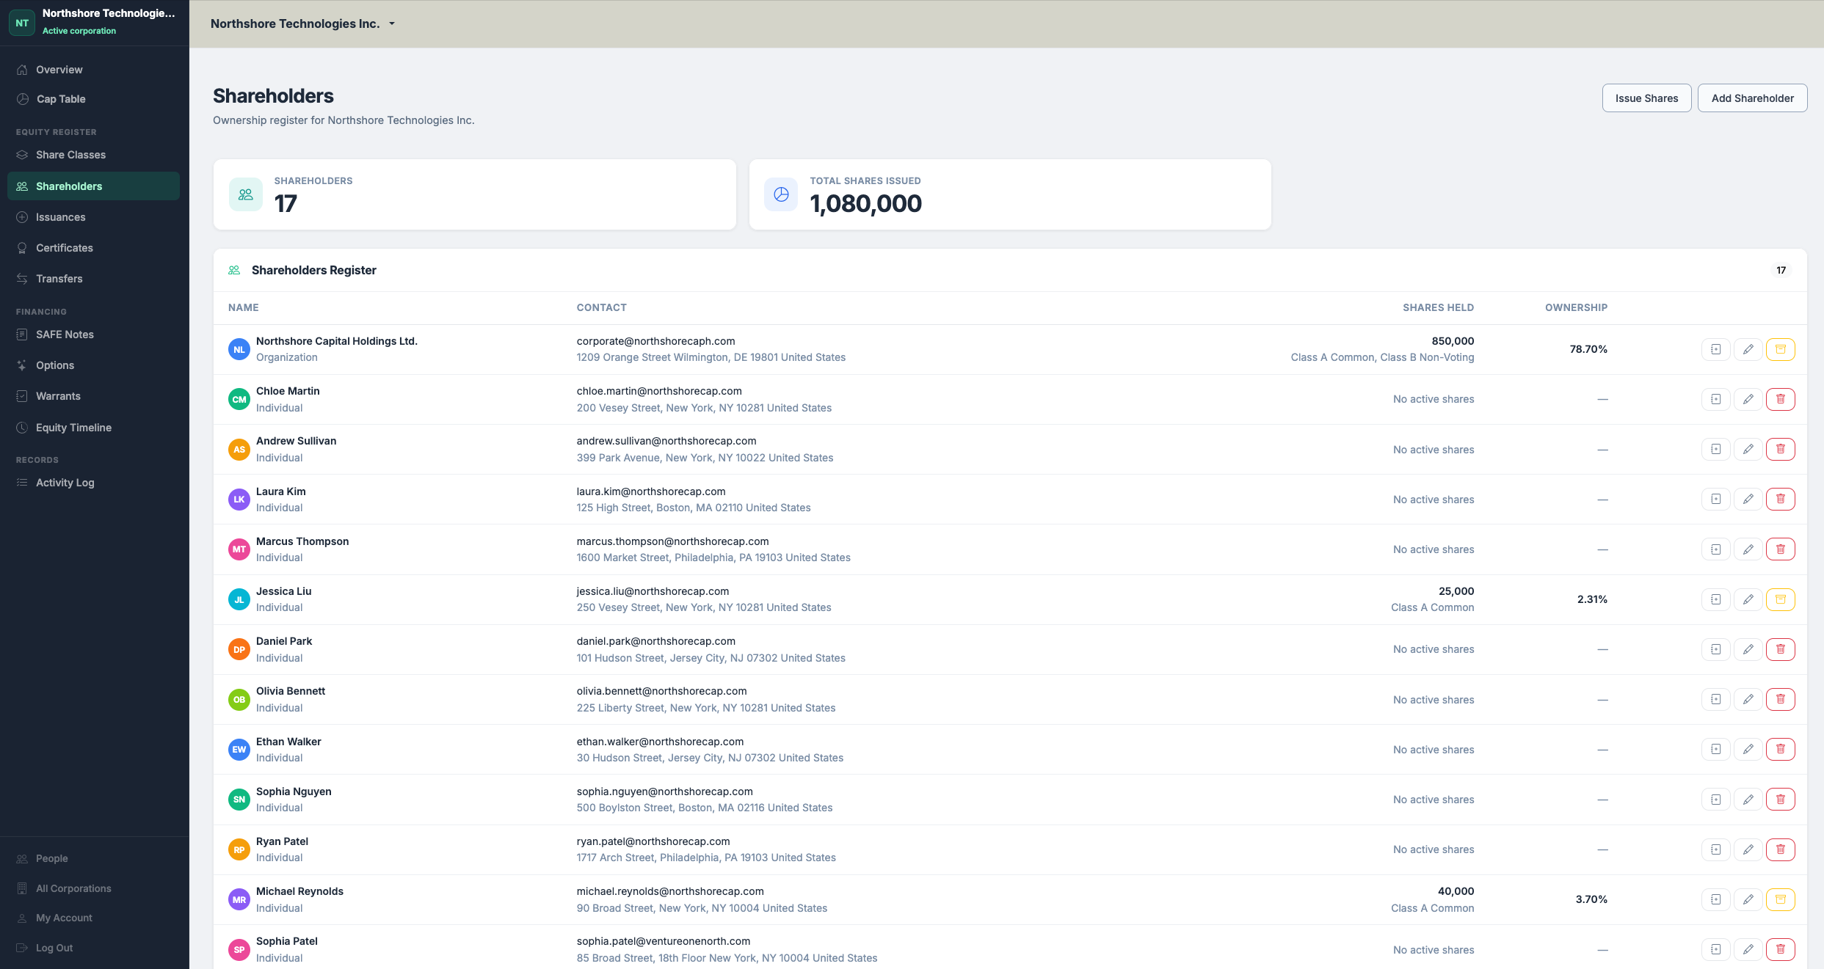Open All Corporations
1824x969 pixels.
74,888
